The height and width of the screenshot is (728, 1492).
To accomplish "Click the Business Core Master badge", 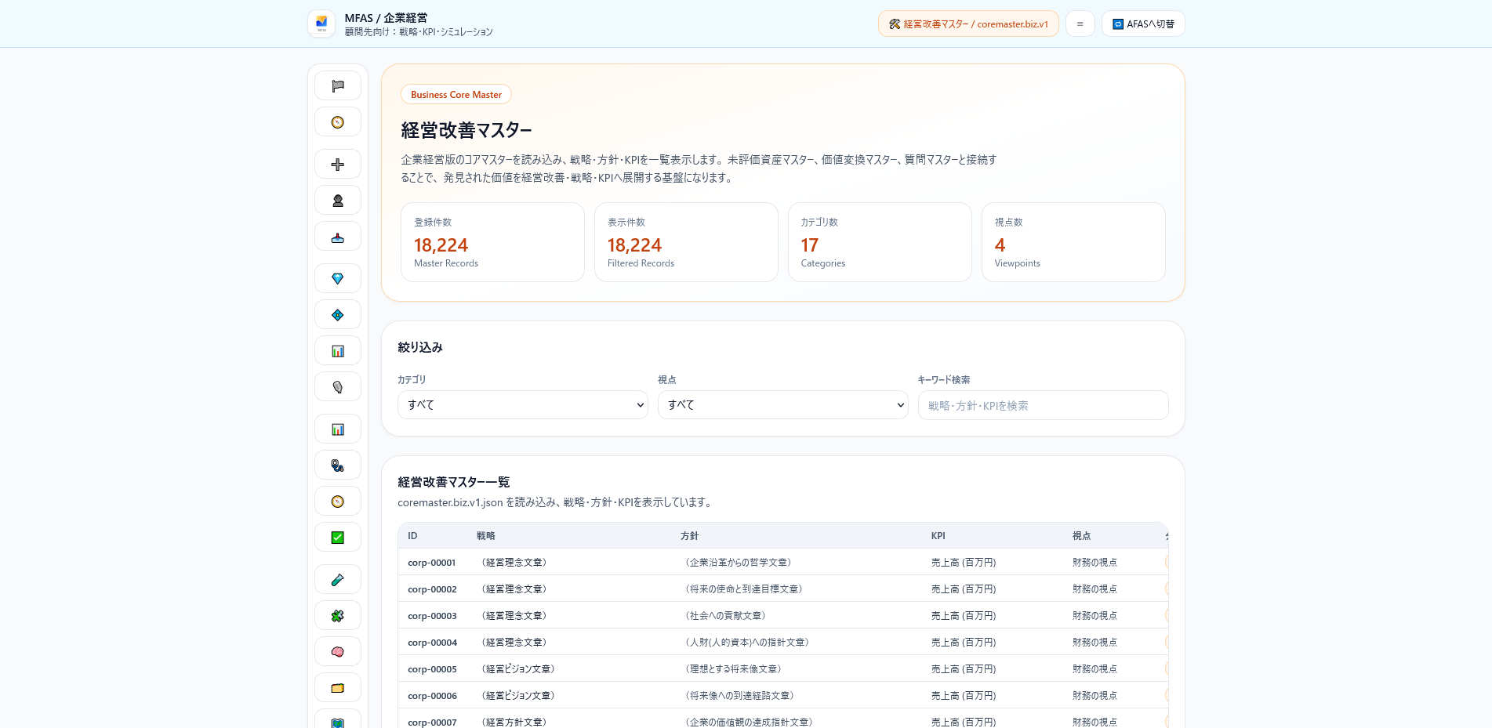I will (456, 94).
